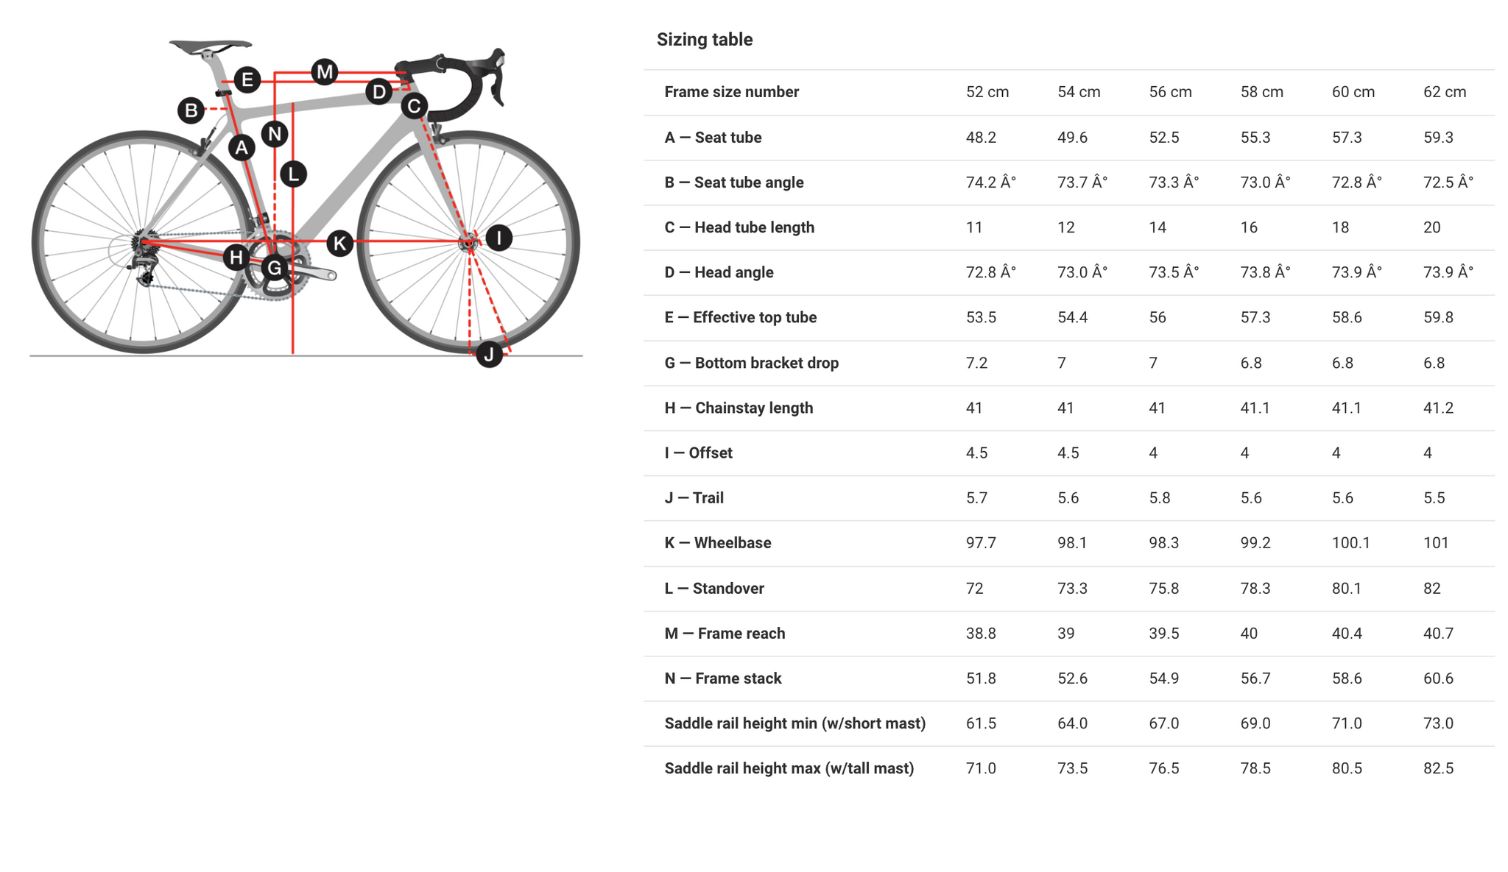
Task: Select the G bottom bracket marker
Action: tap(275, 268)
